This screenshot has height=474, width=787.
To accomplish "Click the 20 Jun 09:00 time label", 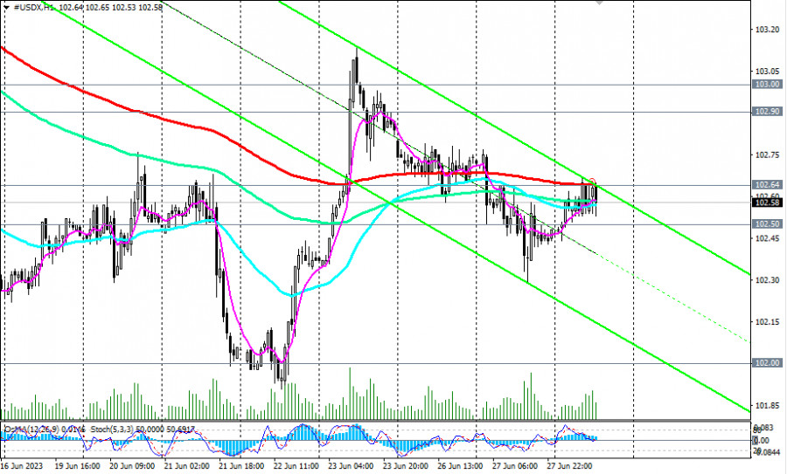I will pyautogui.click(x=131, y=466).
